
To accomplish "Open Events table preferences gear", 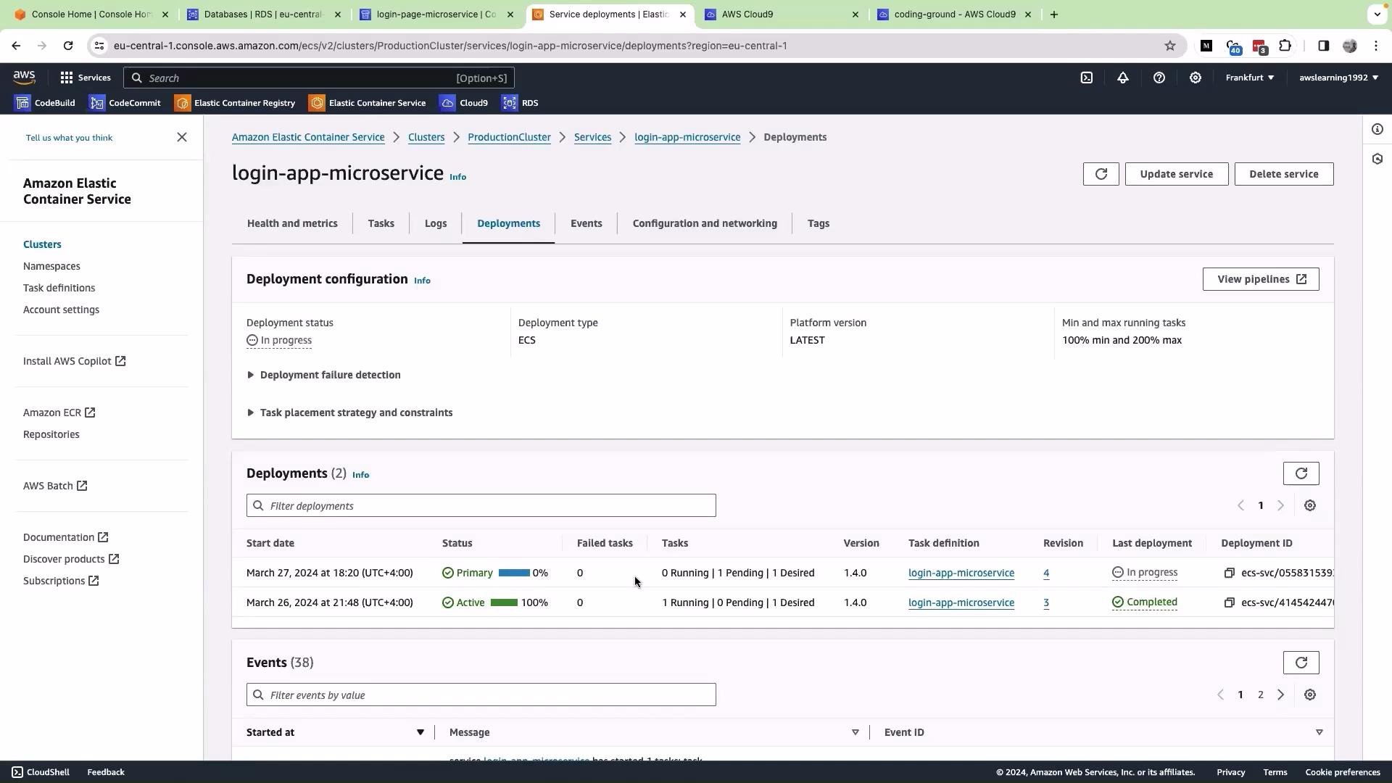I will pos(1309,695).
